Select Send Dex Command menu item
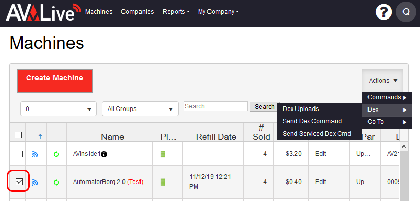 [x=312, y=121]
